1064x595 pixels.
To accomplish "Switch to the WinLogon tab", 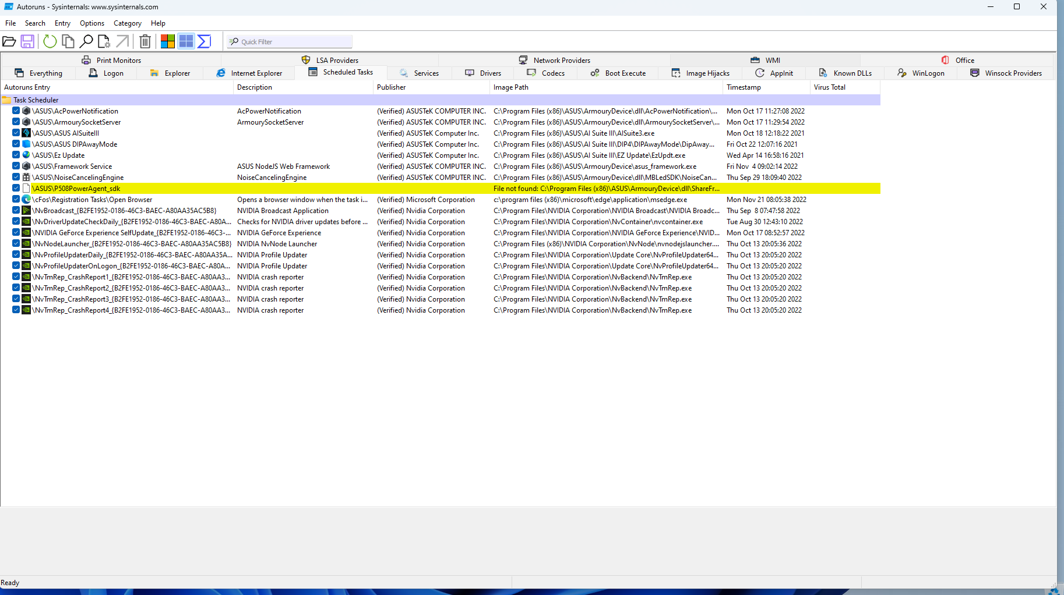I will click(x=921, y=73).
